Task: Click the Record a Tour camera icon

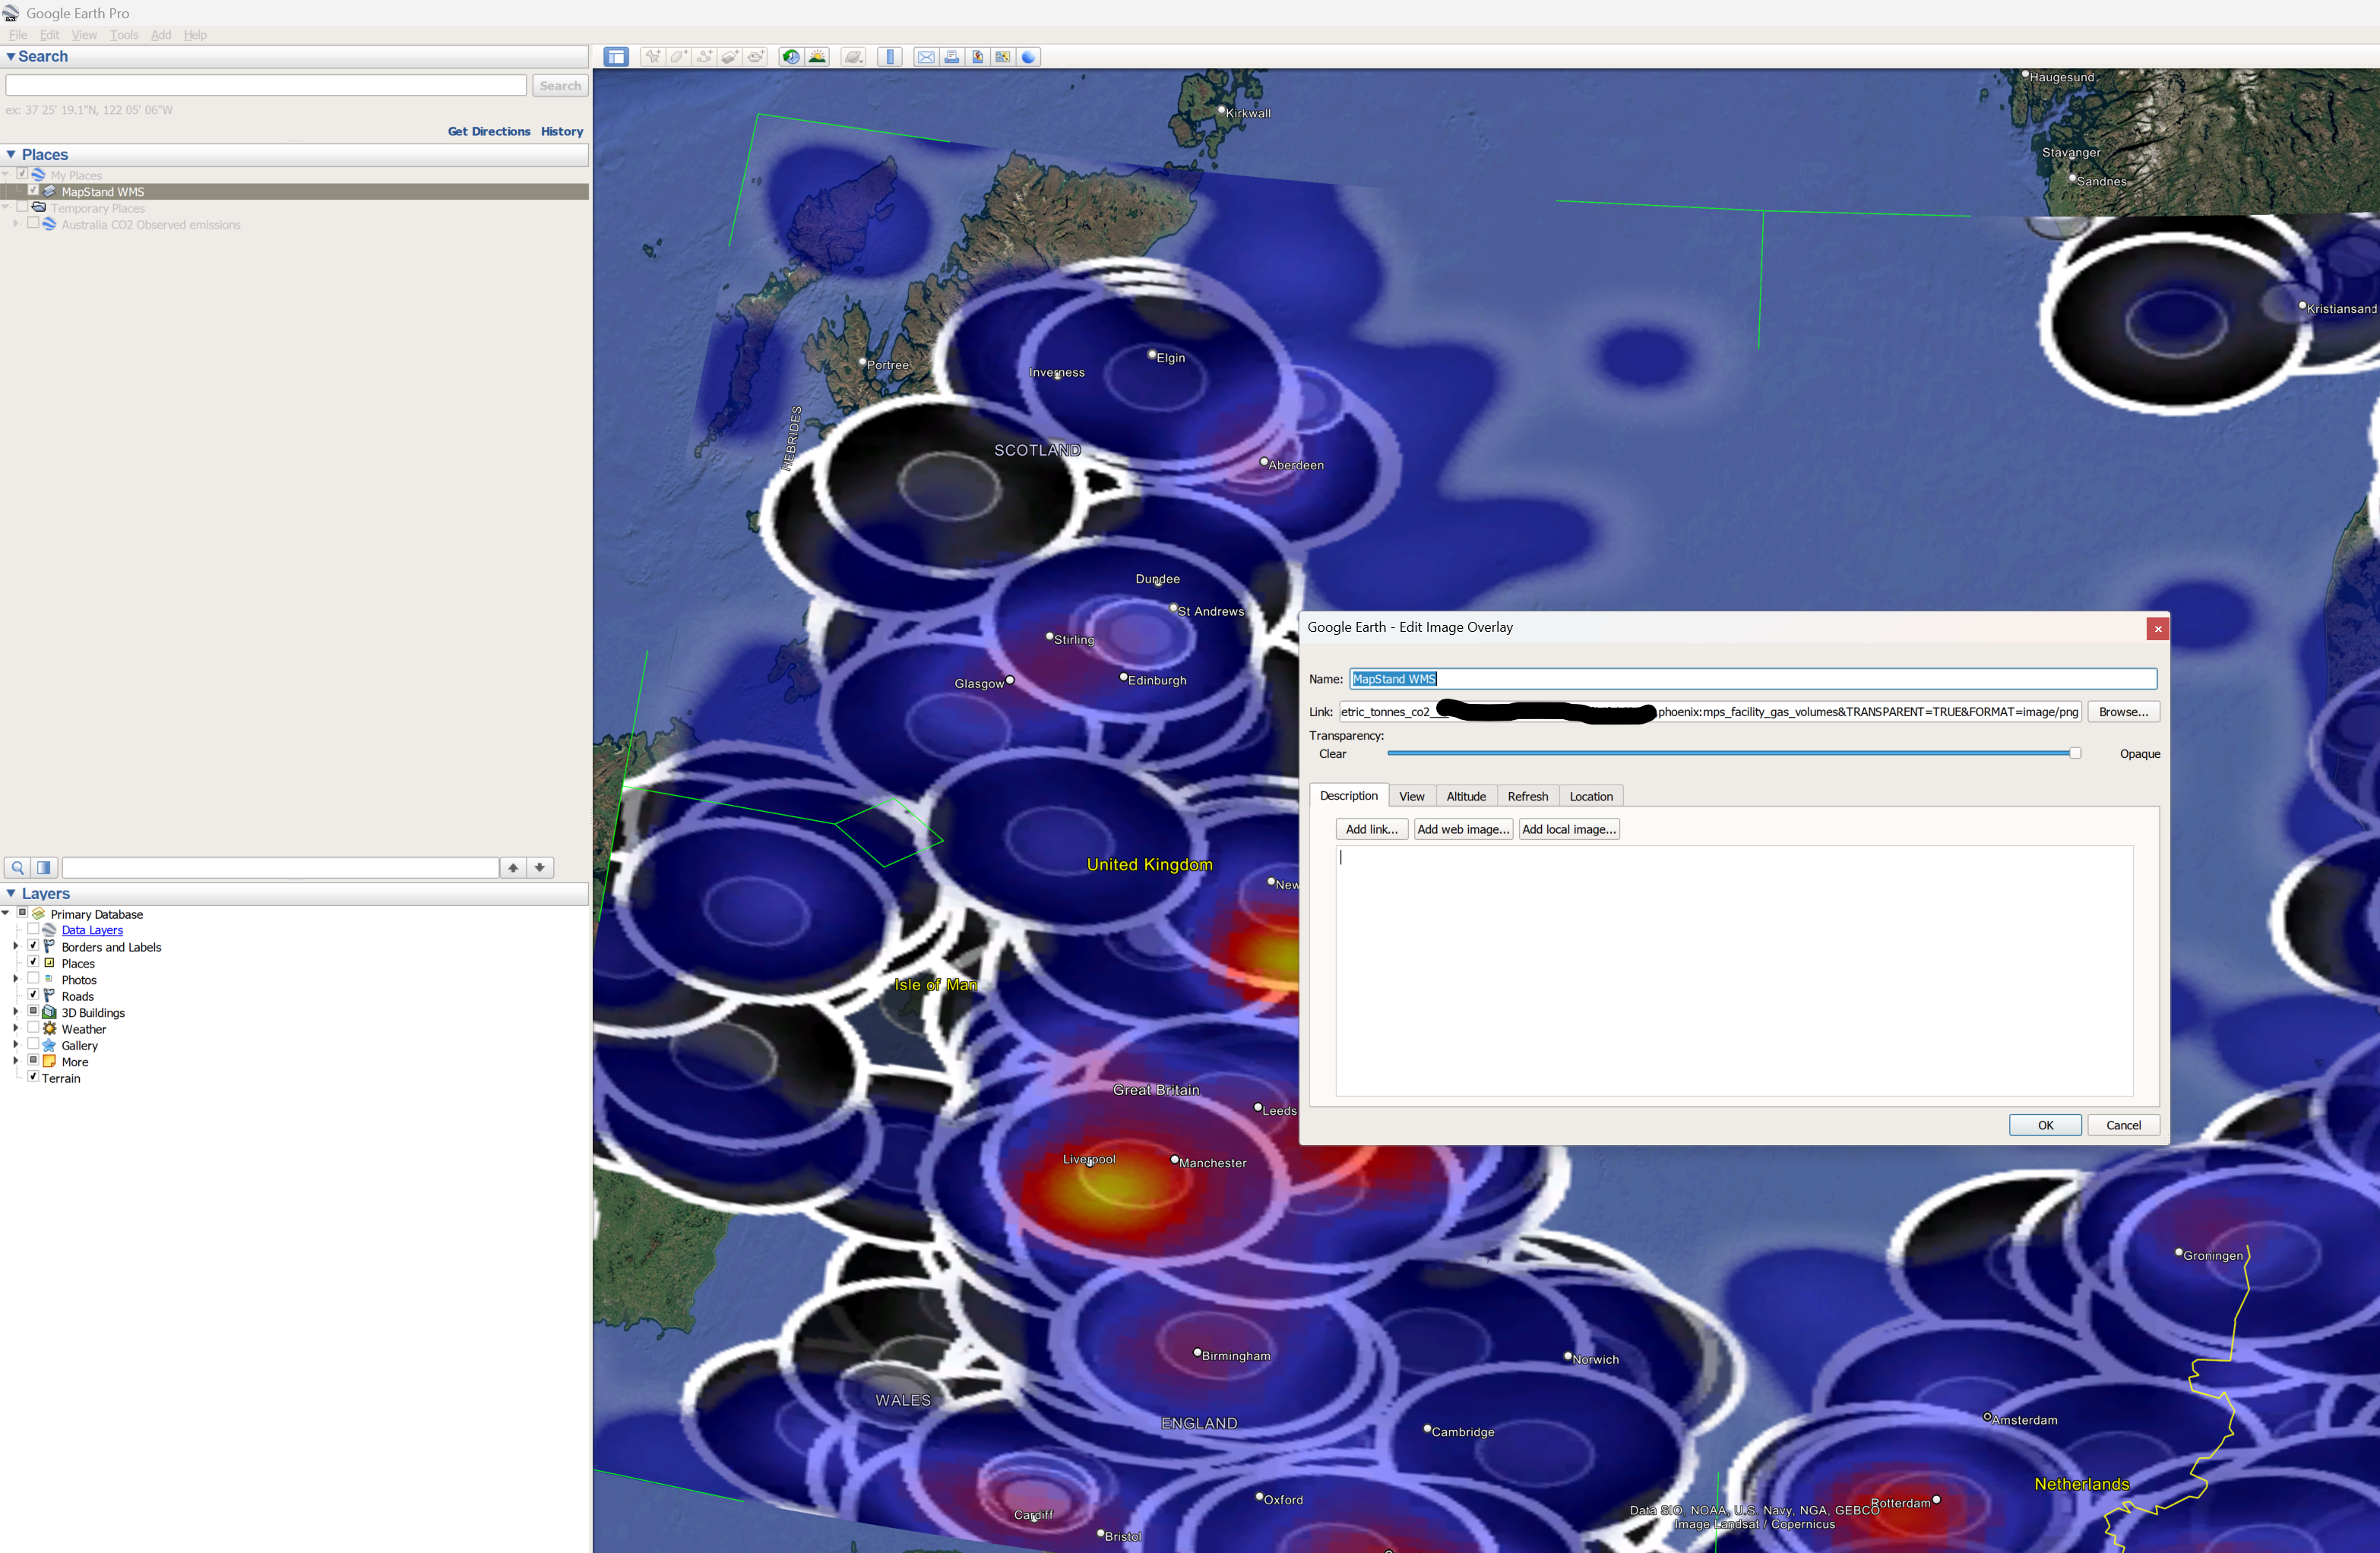Action: pyautogui.click(x=757, y=57)
